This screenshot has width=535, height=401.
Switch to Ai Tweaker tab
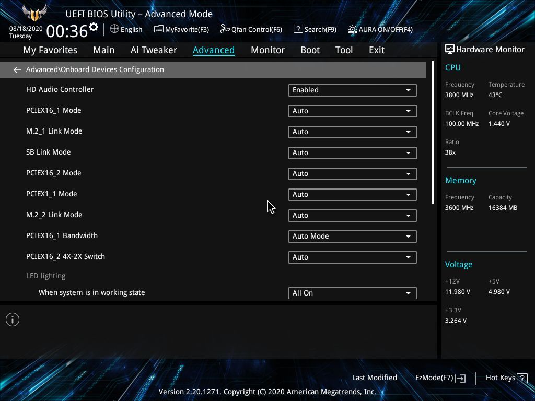pyautogui.click(x=154, y=50)
